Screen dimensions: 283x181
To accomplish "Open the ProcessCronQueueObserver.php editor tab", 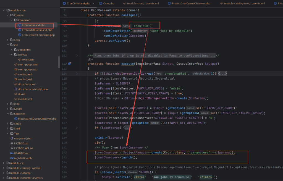I will tap(189, 3).
